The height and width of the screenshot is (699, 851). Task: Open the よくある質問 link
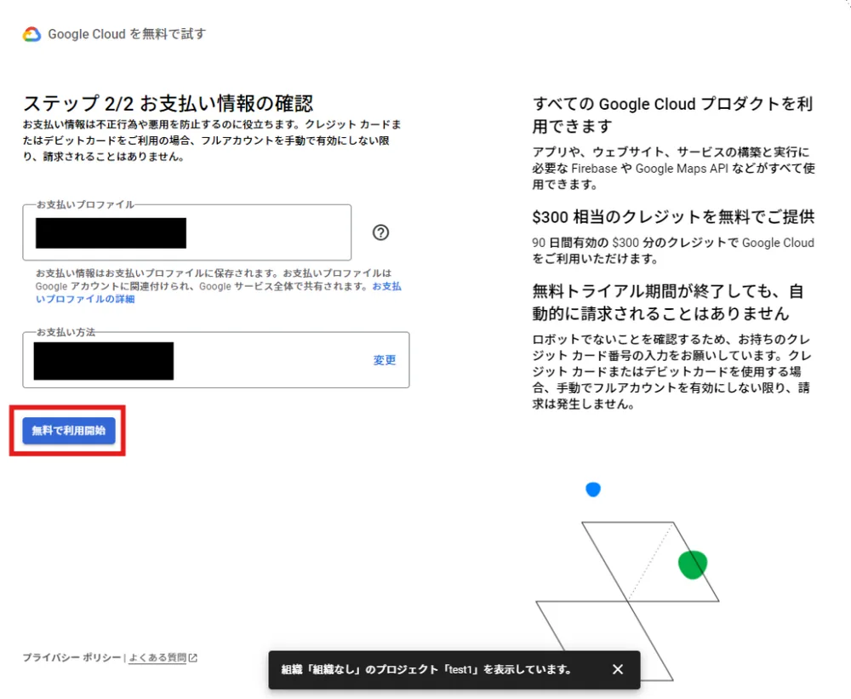click(x=157, y=658)
